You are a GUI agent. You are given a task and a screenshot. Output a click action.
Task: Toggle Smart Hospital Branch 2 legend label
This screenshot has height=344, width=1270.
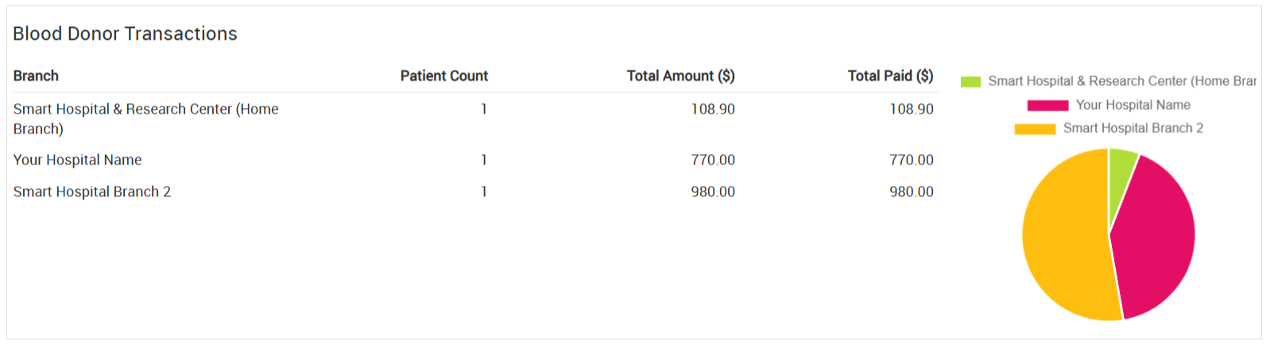[x=1133, y=128]
